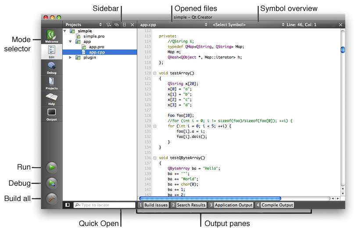Switch to Debug mode in the mode selector

(x=52, y=67)
